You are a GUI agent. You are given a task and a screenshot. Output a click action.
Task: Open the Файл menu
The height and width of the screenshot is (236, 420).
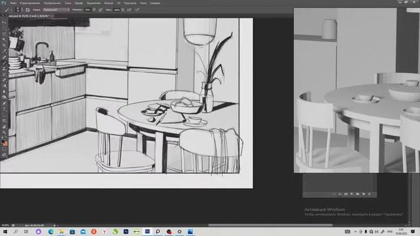[13, 3]
